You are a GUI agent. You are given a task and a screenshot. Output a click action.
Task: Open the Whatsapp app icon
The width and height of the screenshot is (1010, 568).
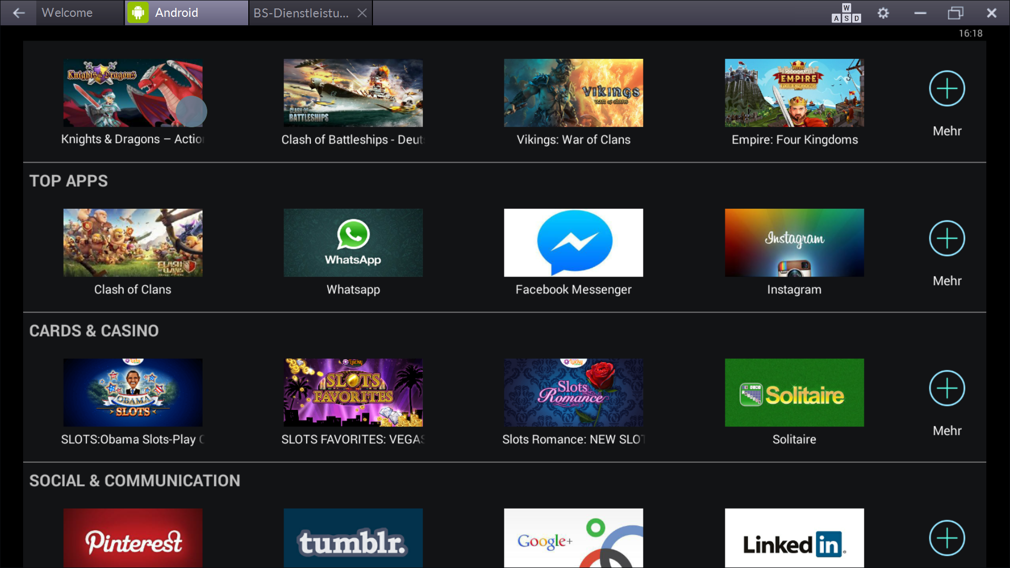pyautogui.click(x=353, y=243)
